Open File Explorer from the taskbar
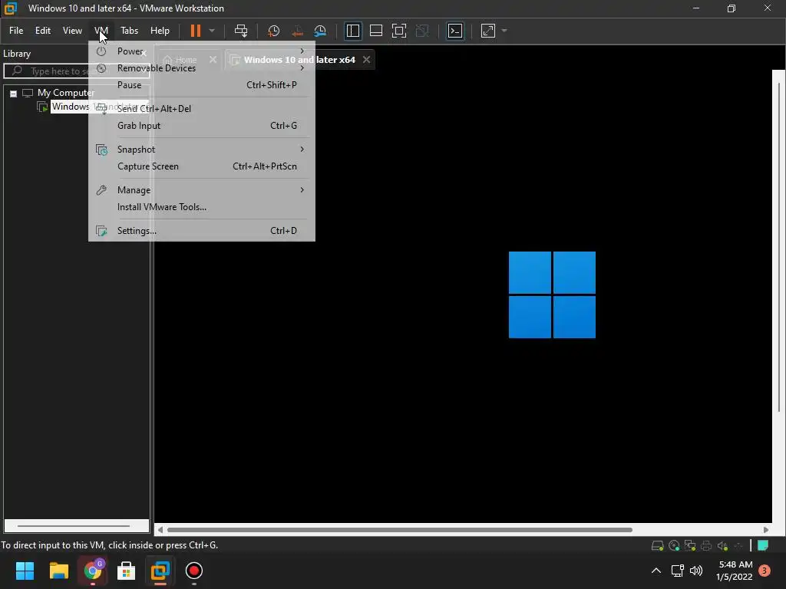This screenshot has width=786, height=589. [x=58, y=571]
